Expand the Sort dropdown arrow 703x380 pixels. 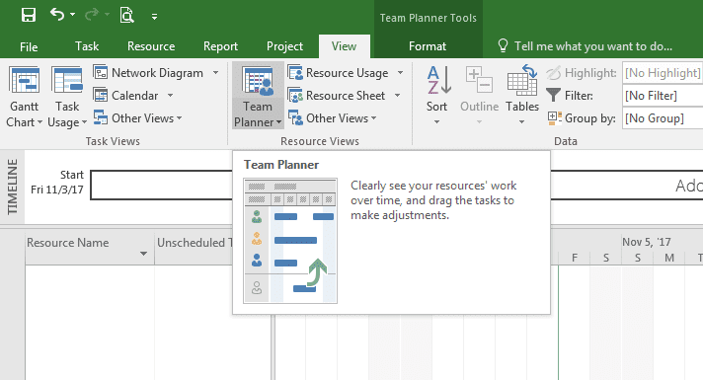[x=436, y=121]
